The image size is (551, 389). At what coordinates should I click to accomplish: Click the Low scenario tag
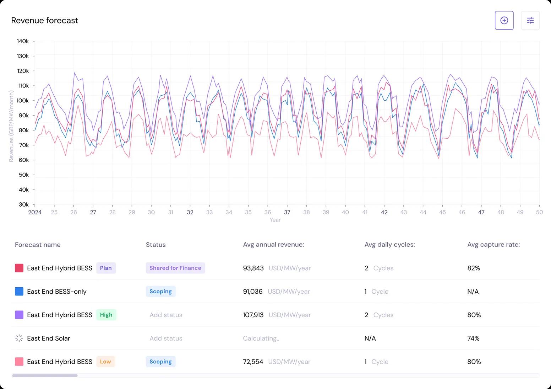tap(105, 362)
